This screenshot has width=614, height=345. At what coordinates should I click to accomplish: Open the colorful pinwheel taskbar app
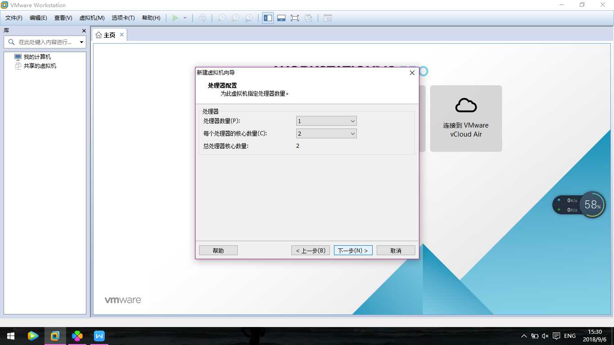pyautogui.click(x=77, y=336)
